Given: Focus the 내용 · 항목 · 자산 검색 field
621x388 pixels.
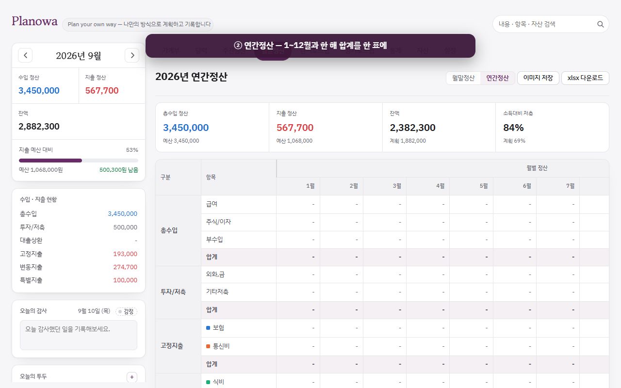Looking at the screenshot, I should pos(551,24).
